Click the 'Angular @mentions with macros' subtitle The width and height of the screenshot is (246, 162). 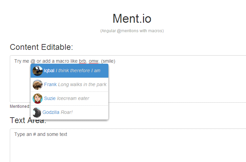point(132,31)
